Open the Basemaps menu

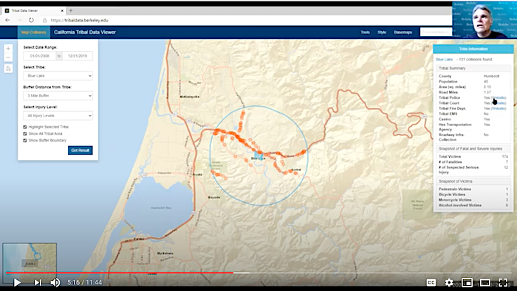tap(403, 32)
